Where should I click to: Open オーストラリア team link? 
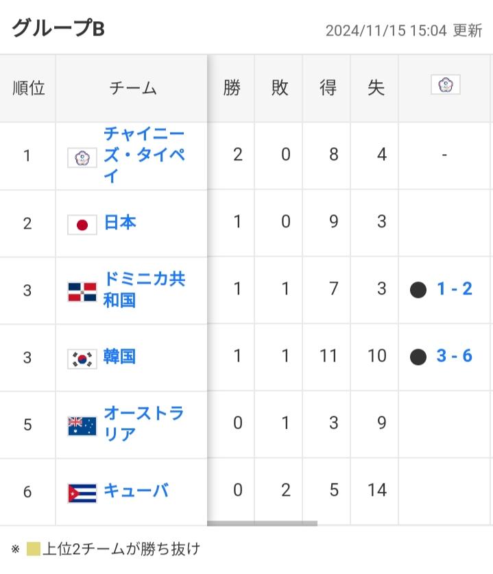[144, 423]
